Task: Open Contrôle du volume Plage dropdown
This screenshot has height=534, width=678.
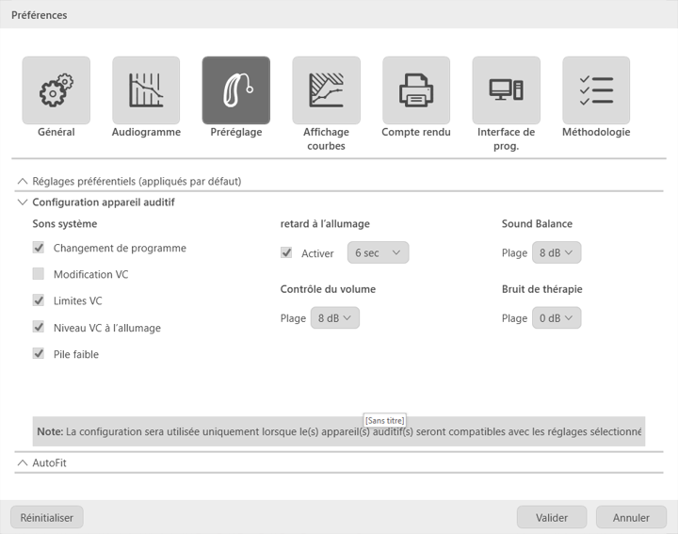Action: pyautogui.click(x=334, y=318)
